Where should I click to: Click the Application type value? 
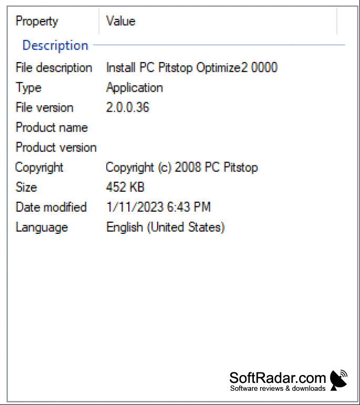click(135, 88)
